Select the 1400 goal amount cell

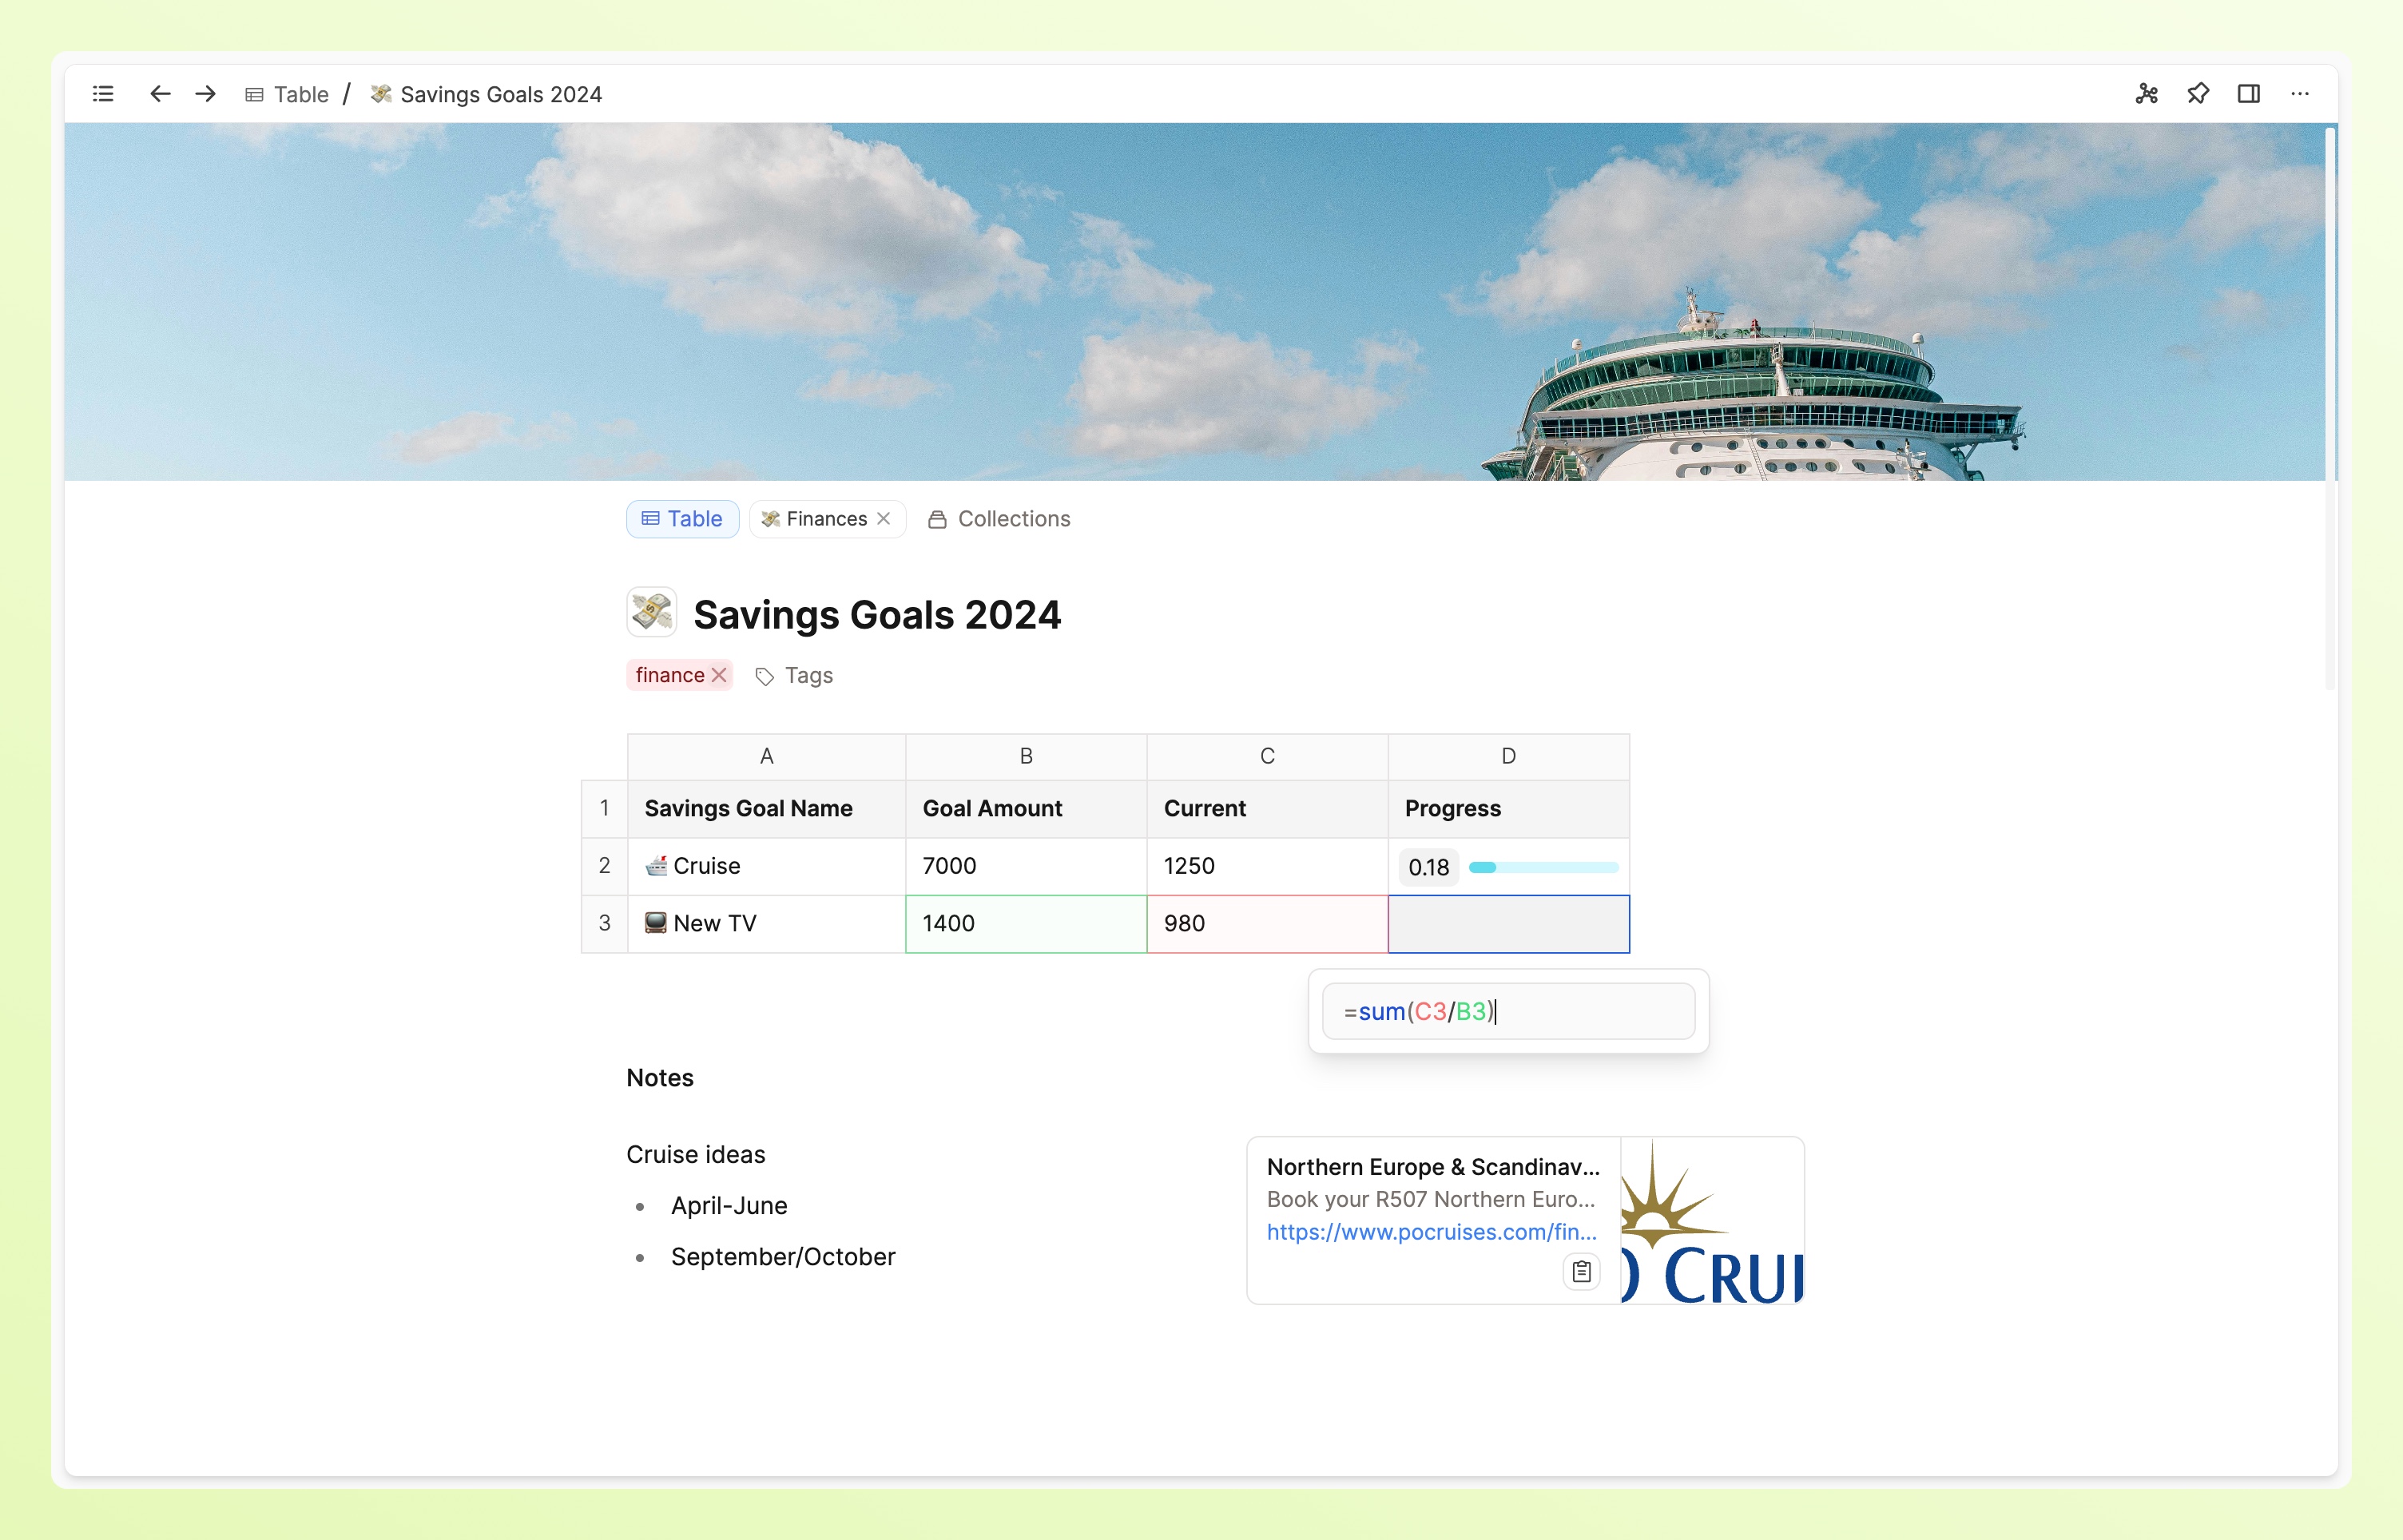(1025, 924)
